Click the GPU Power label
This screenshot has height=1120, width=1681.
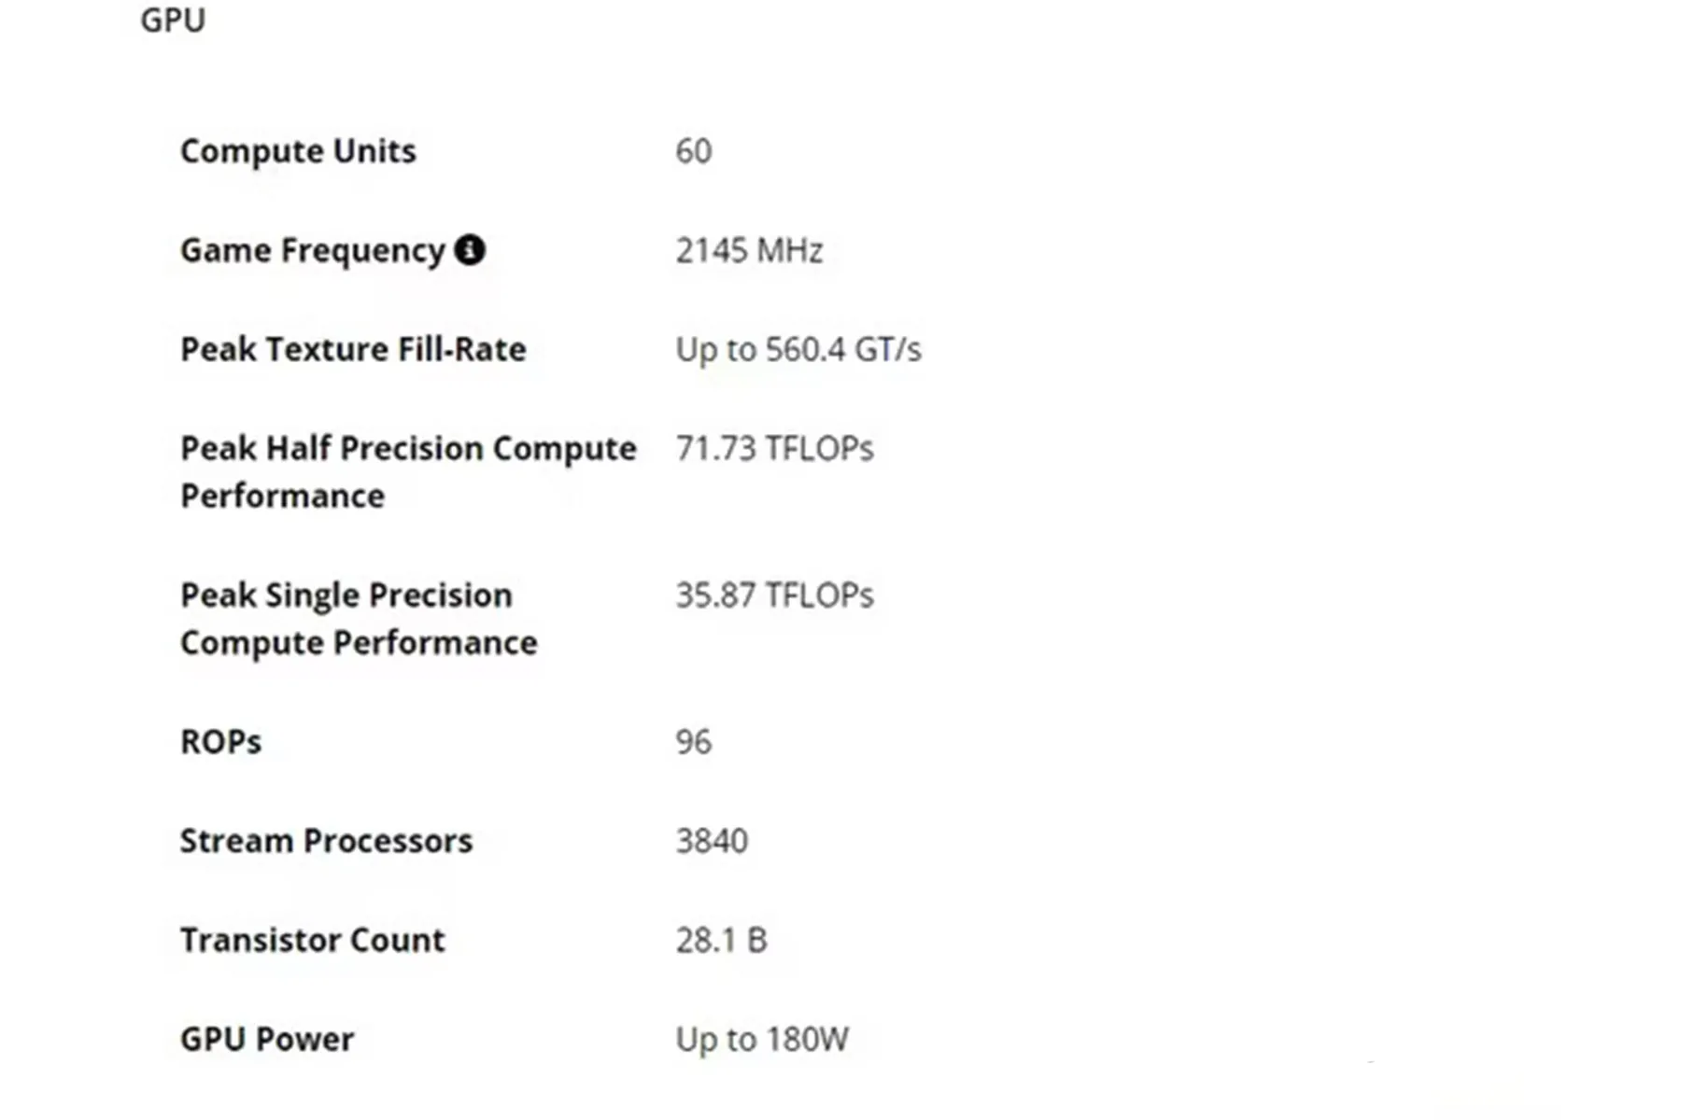(267, 1039)
